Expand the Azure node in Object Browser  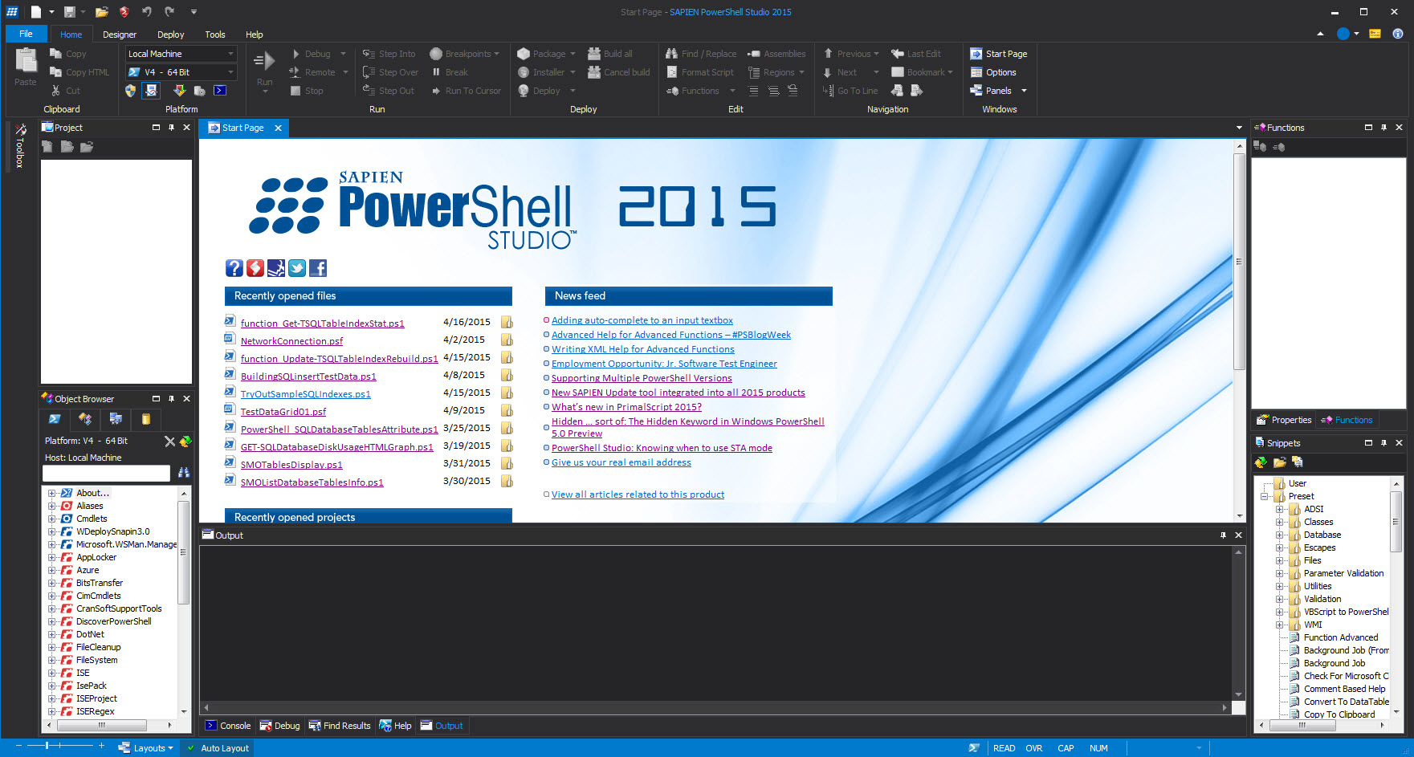pyautogui.click(x=51, y=570)
